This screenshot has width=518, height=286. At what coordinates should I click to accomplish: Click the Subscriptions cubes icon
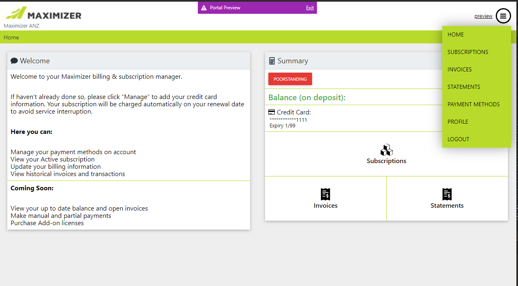(387, 150)
